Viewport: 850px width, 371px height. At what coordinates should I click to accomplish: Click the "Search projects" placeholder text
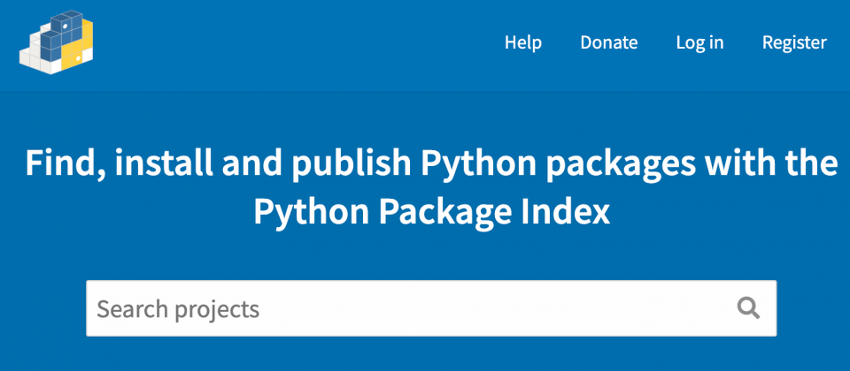[x=178, y=309]
